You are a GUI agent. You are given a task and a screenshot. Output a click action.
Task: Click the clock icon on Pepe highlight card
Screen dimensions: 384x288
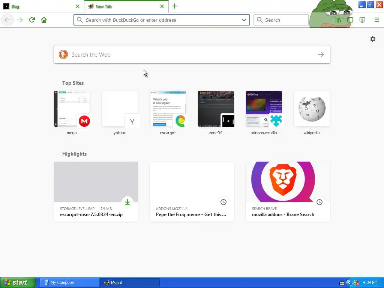click(x=223, y=202)
